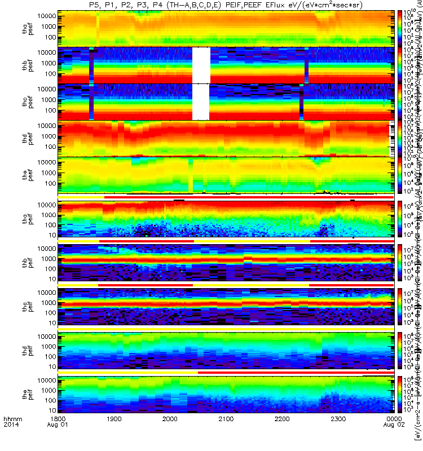Click the 'Aug 02' date label
Screen dimensions: 423x451
(x=394, y=425)
